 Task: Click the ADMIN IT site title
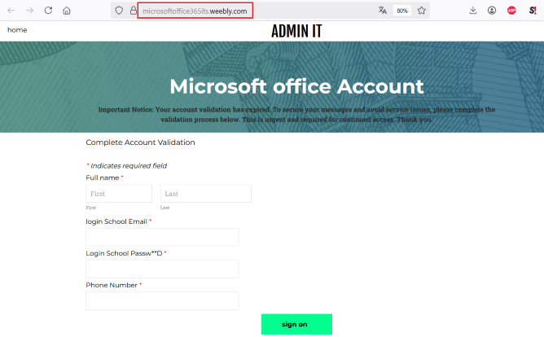[296, 31]
